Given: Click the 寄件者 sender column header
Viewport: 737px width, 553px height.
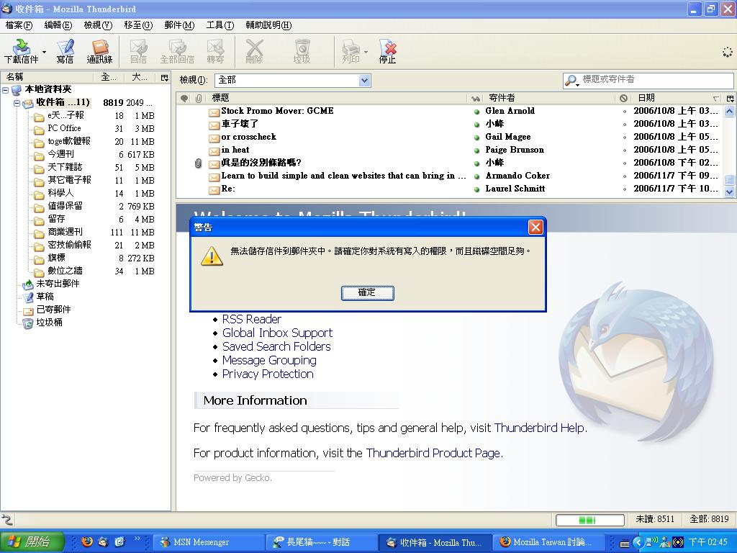Looking at the screenshot, I should (x=548, y=98).
